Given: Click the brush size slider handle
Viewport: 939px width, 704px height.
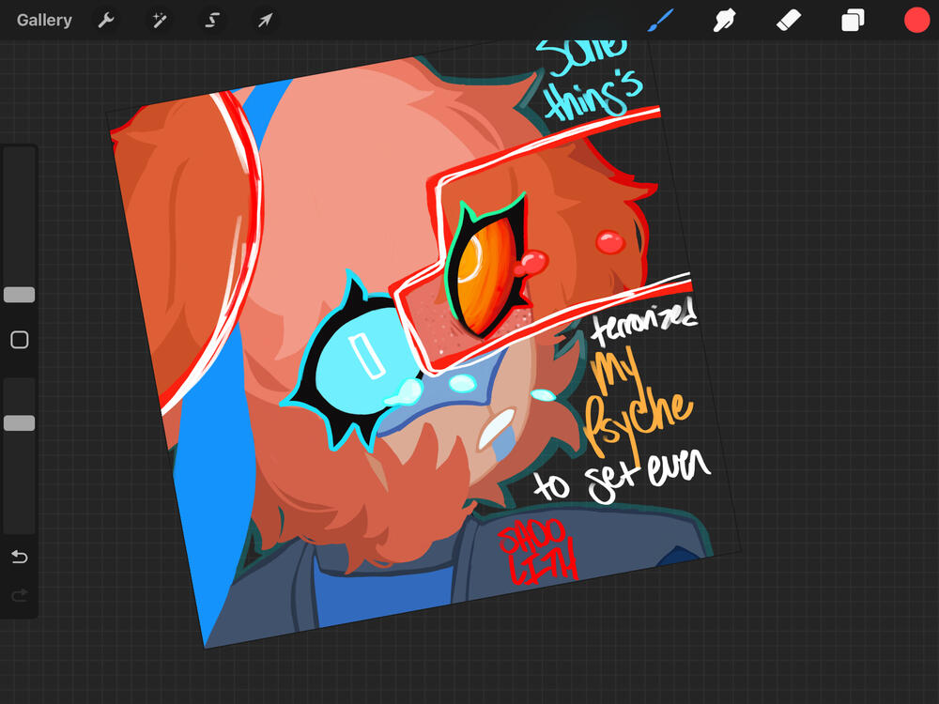Looking at the screenshot, I should click(19, 295).
